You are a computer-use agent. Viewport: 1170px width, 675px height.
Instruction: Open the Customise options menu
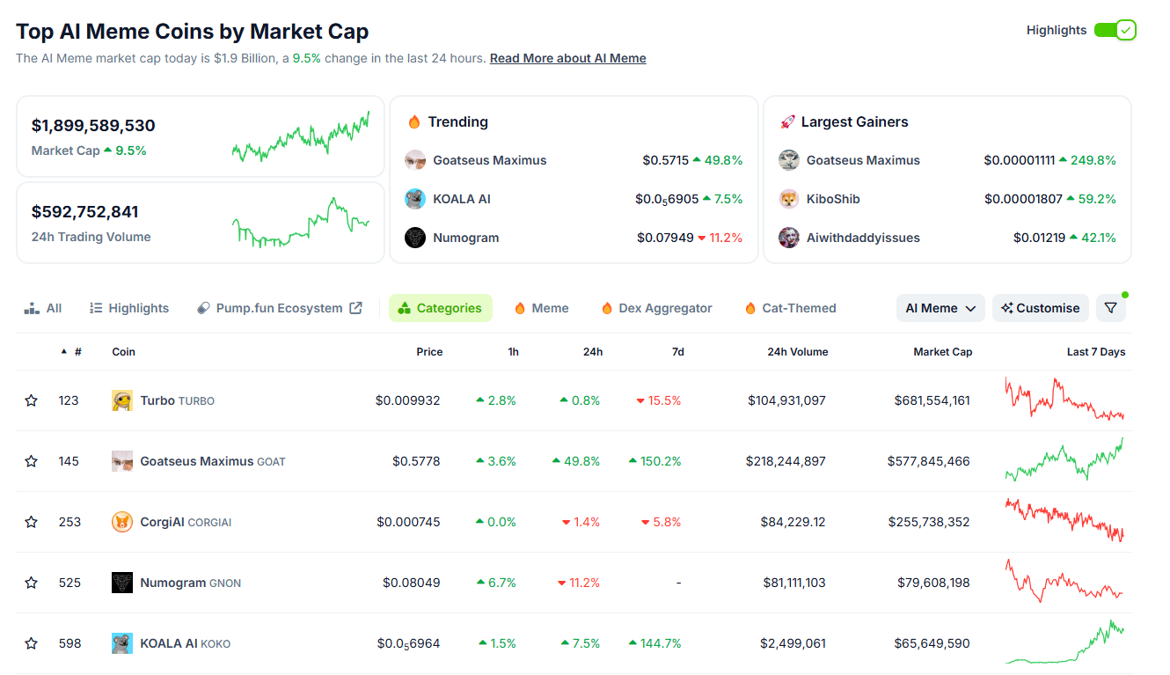click(1040, 308)
